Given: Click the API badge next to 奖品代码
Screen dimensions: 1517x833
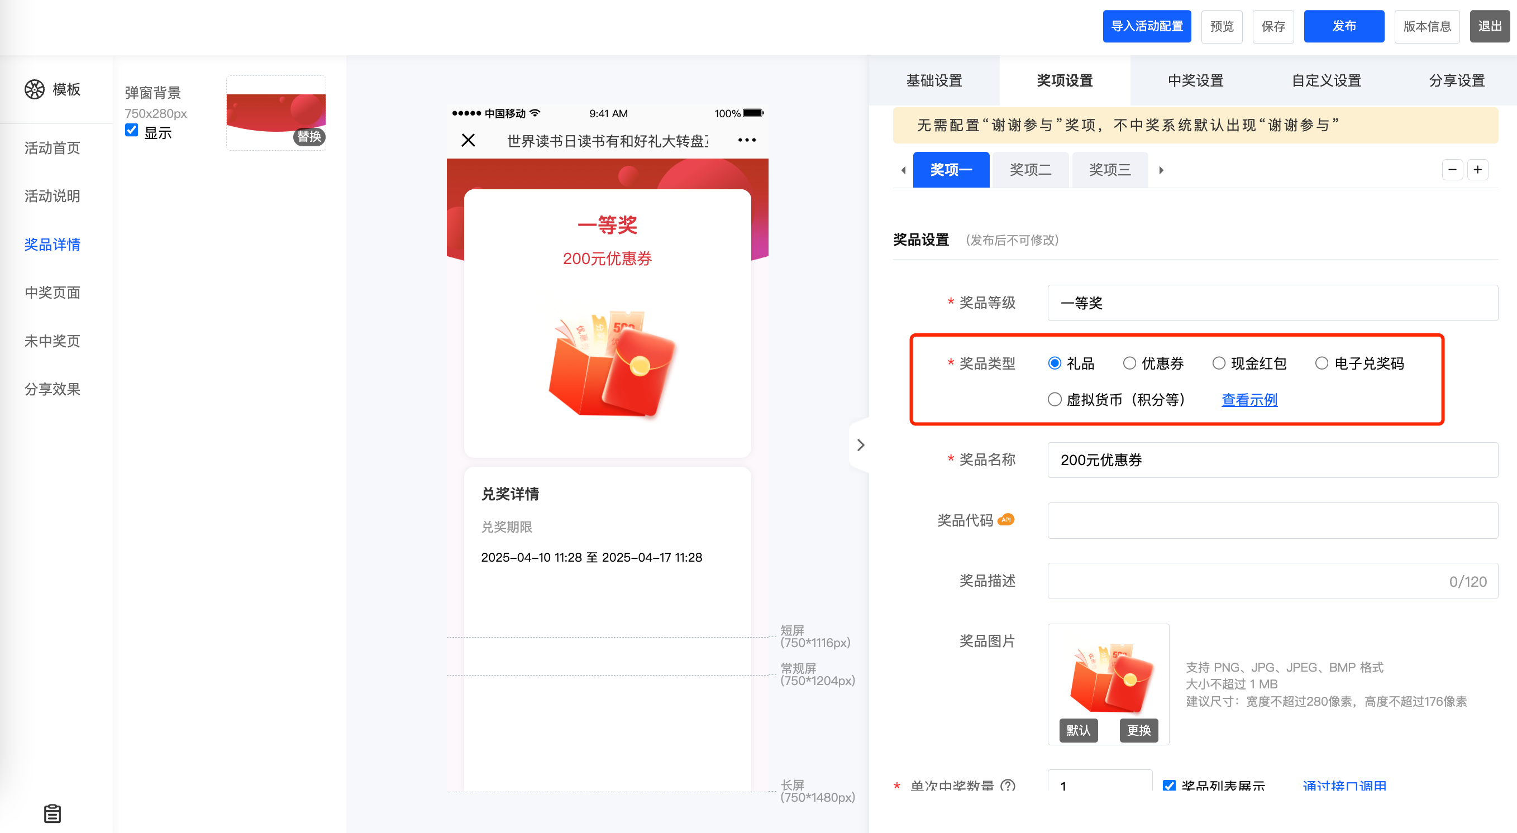Looking at the screenshot, I should [x=1006, y=519].
